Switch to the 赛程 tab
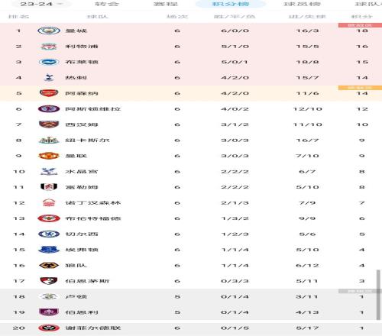This screenshot has width=382, height=336. coord(166,4)
